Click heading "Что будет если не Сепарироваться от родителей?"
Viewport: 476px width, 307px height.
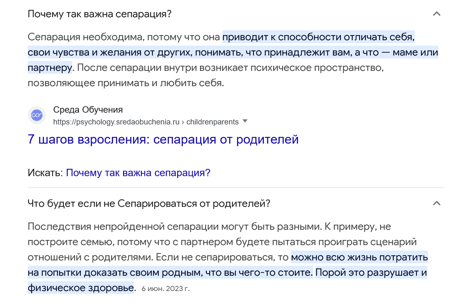[149, 203]
